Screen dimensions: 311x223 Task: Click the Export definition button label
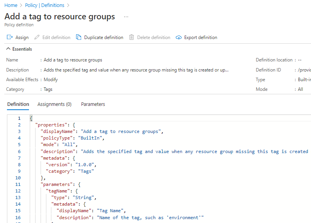point(201,37)
